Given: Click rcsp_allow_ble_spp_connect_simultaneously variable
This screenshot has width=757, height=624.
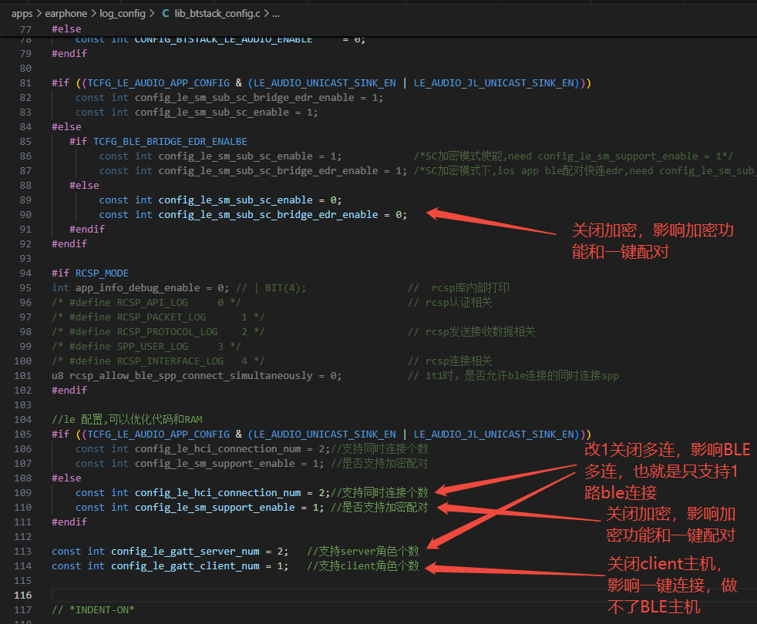Looking at the screenshot, I should 191,376.
